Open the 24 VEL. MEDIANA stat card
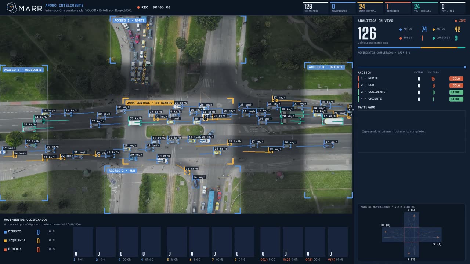Screen dimensions: 470x264 click(425, 8)
